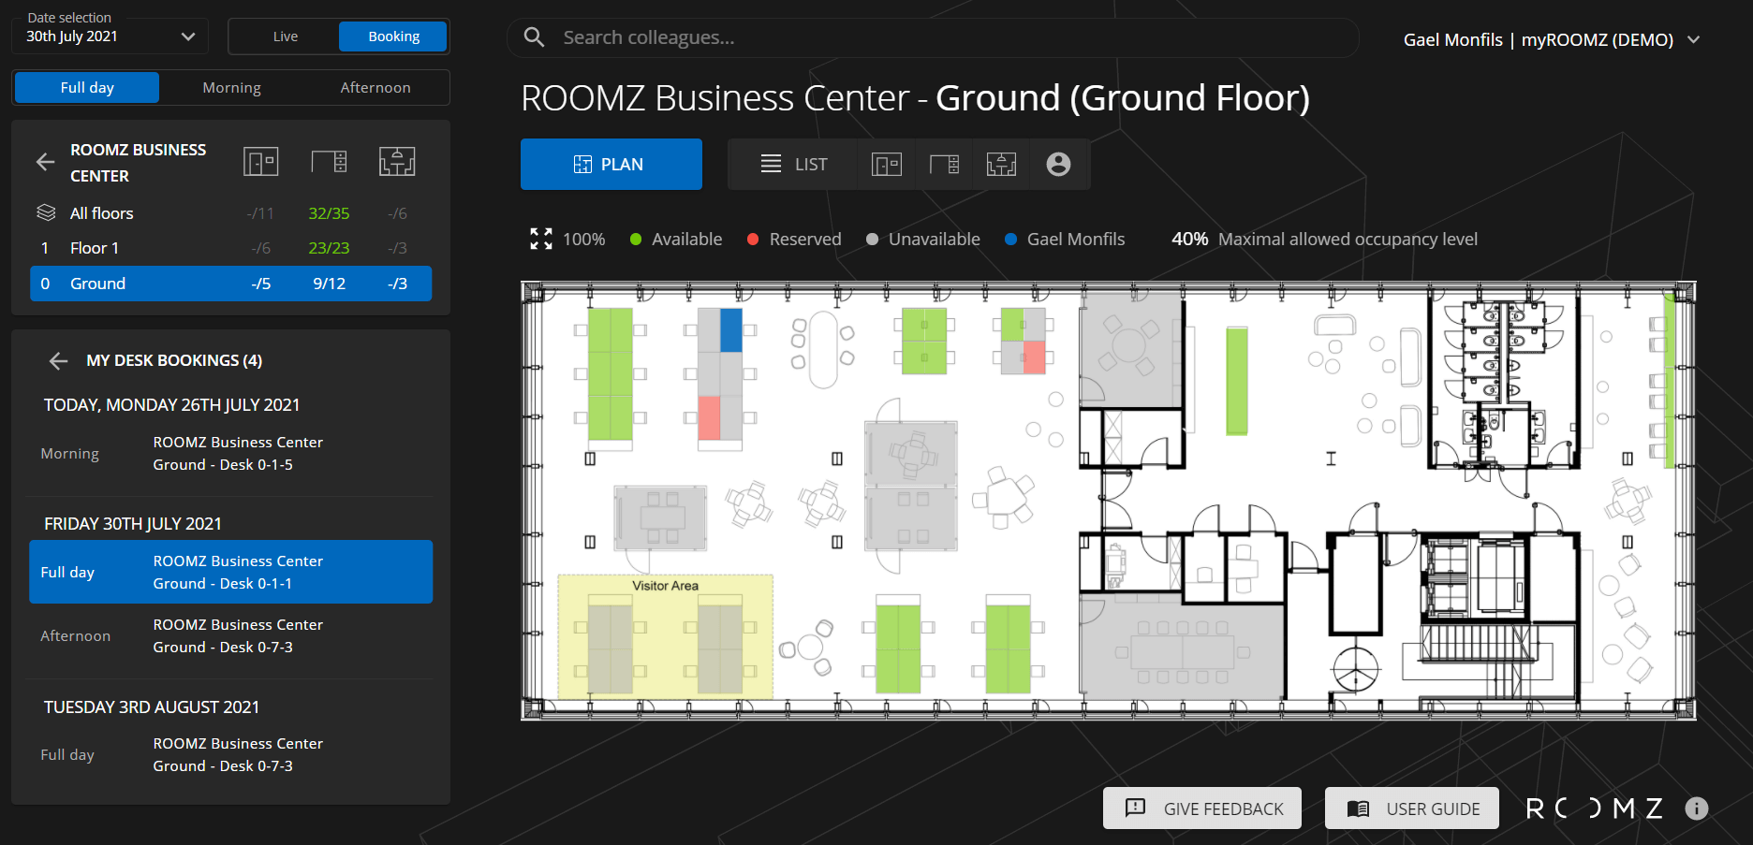Switch to the LIST view tab
The image size is (1753, 845).
pos(792,164)
